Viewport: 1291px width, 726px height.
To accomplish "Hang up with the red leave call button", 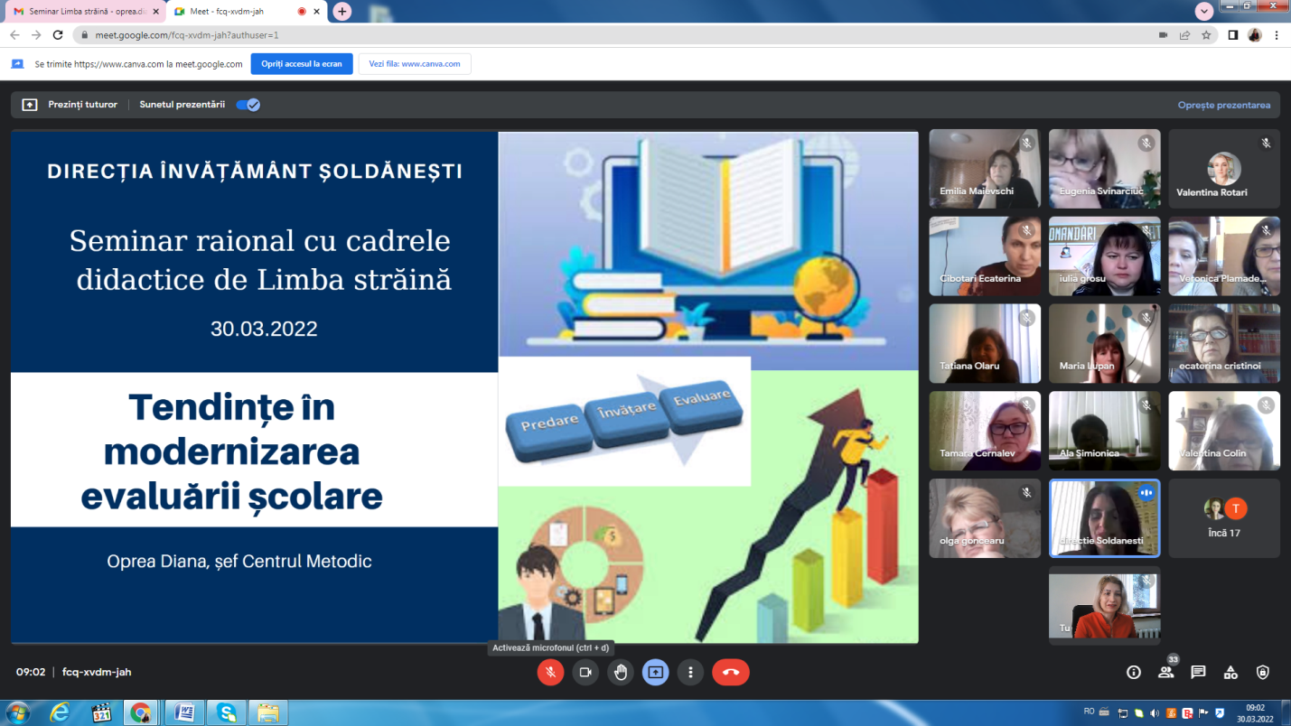I will 731,672.
